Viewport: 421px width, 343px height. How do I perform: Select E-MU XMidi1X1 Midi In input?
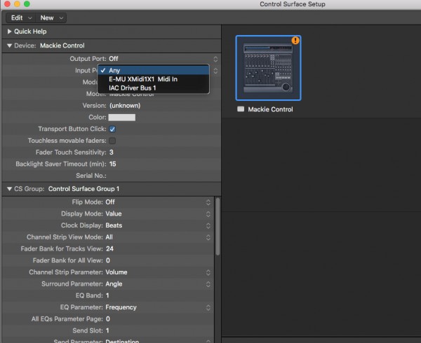tap(153, 79)
